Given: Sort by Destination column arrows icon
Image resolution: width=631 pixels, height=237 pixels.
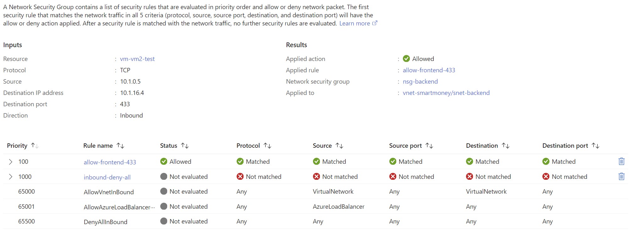Looking at the screenshot, I should coord(506,146).
